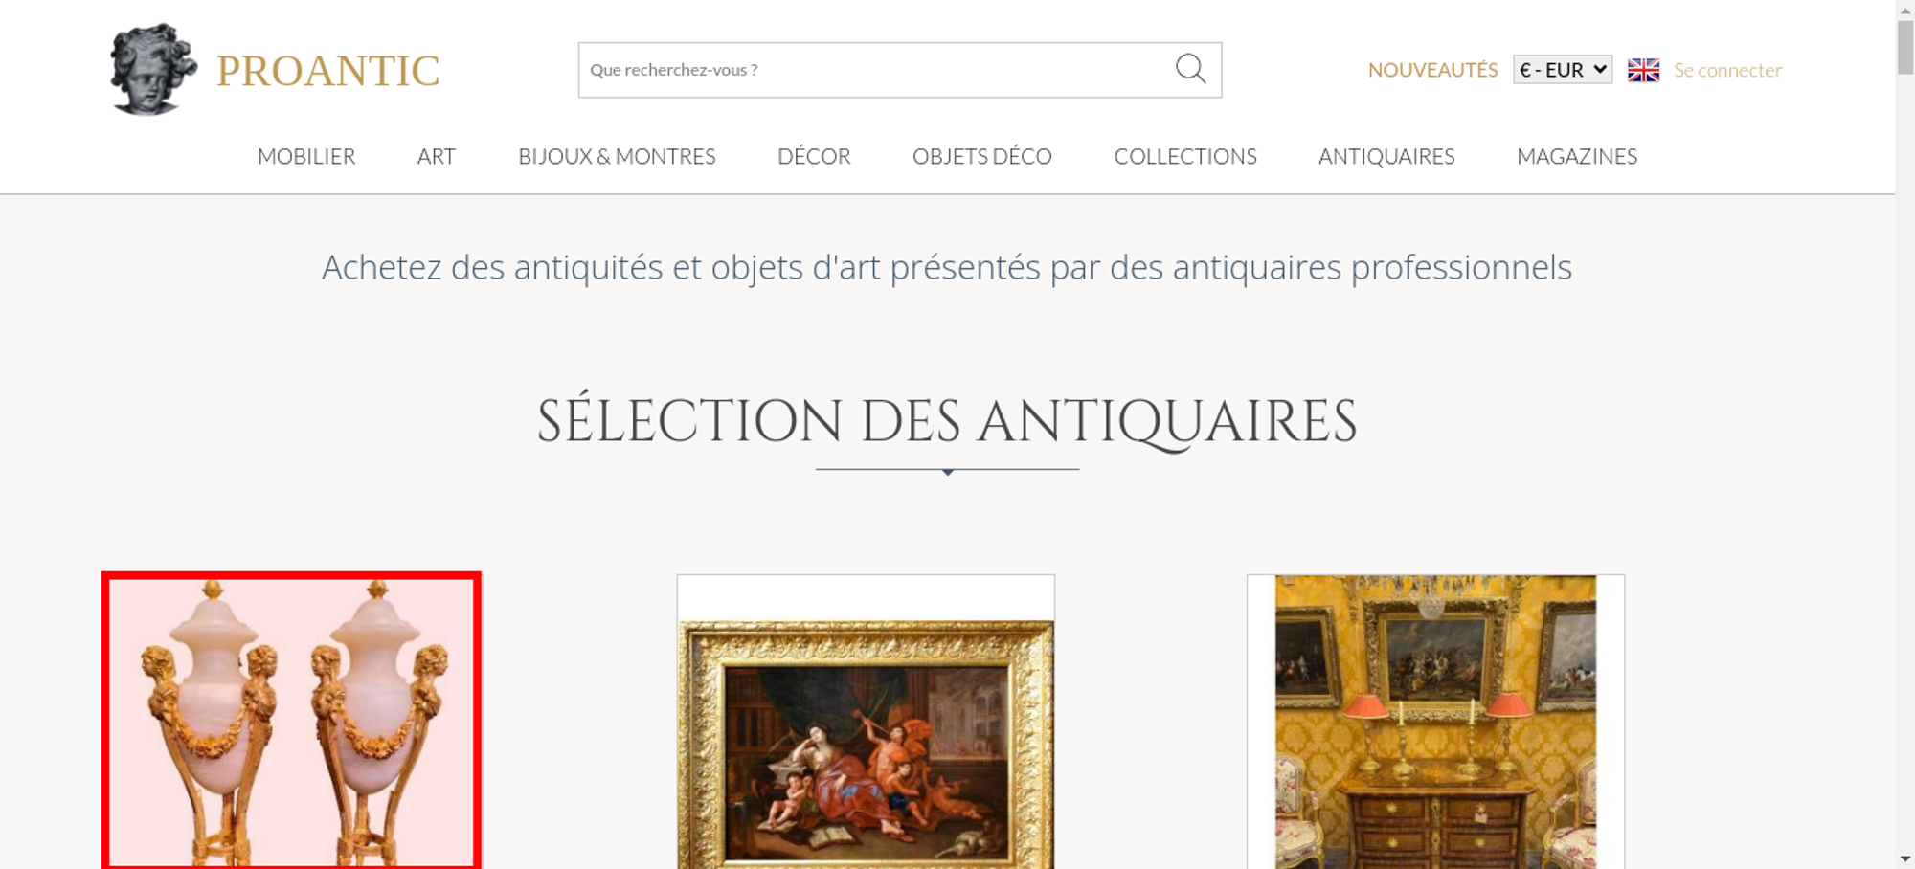The height and width of the screenshot is (869, 1915).
Task: Open the COLLECTIONS menu
Action: (1185, 156)
